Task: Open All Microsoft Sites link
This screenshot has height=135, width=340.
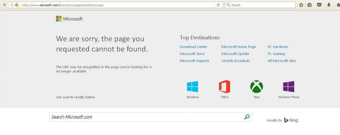Action: [x=282, y=61]
